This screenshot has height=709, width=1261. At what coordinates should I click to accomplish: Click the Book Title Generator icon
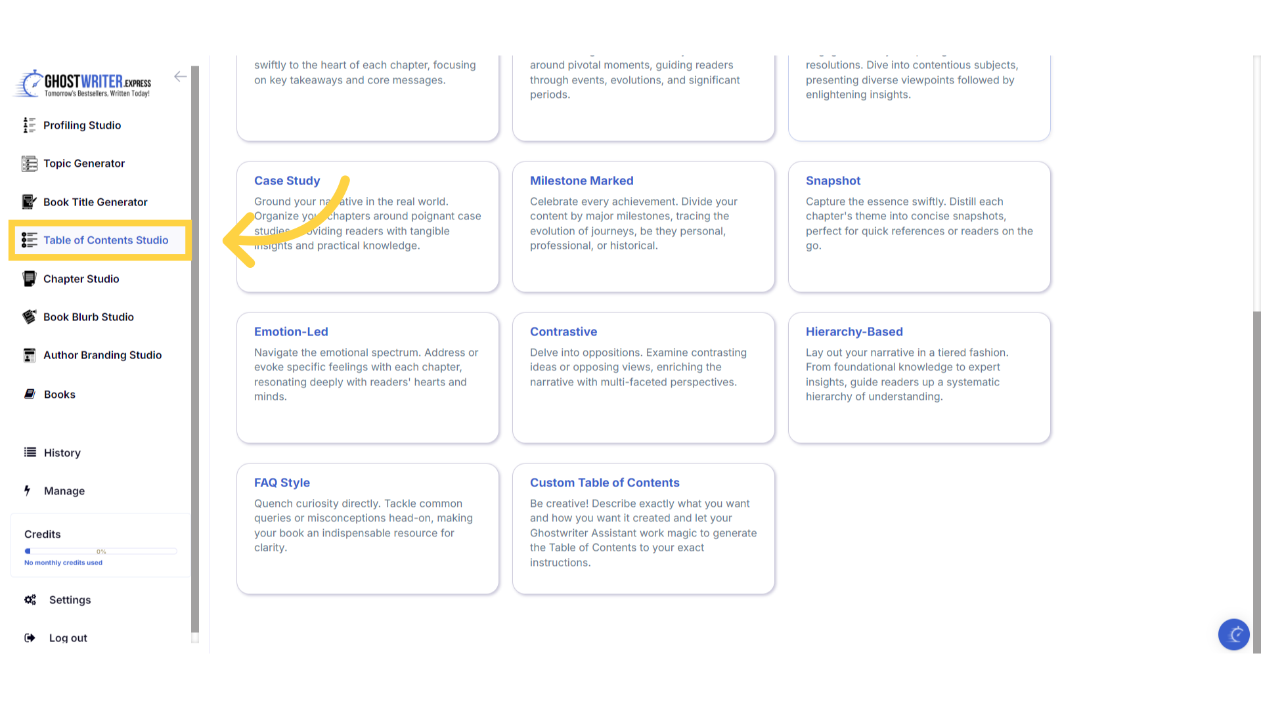29,202
